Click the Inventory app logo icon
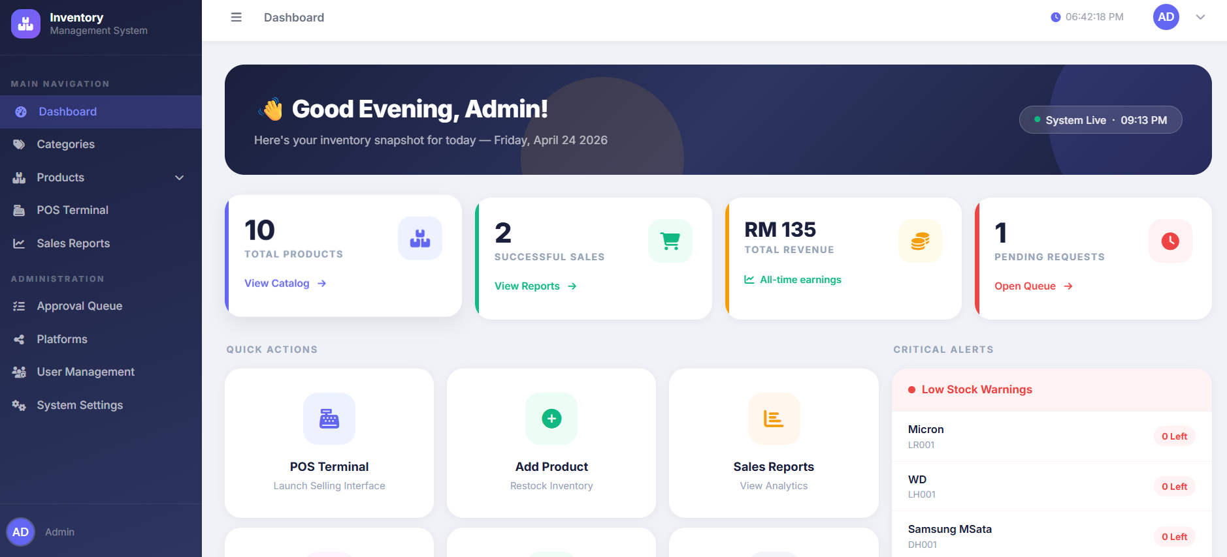This screenshot has width=1227, height=557. point(25,24)
